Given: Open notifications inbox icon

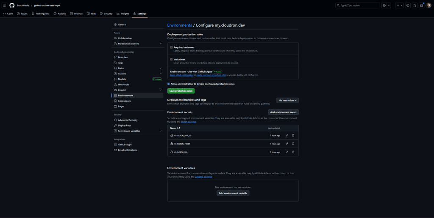Looking at the screenshot, I should click(421, 5).
